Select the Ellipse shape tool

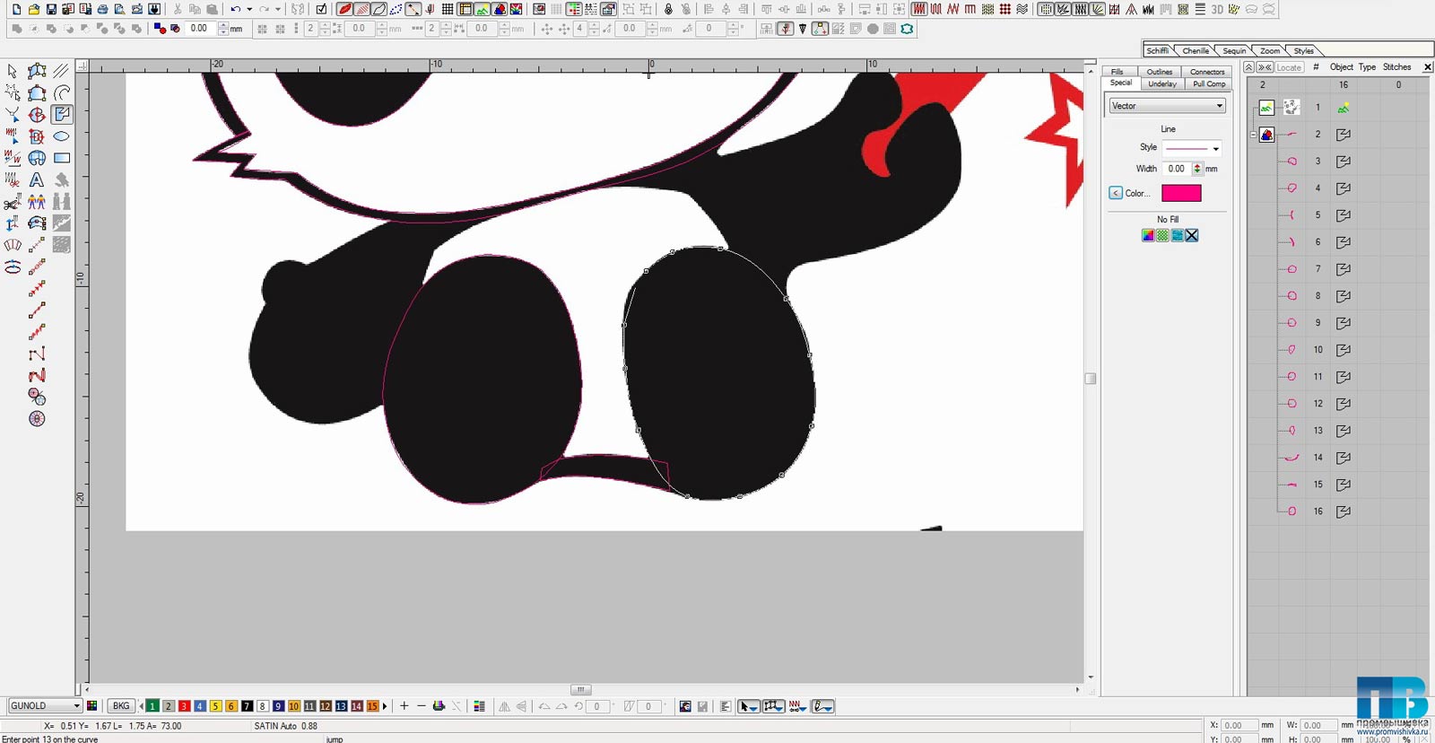tap(62, 136)
